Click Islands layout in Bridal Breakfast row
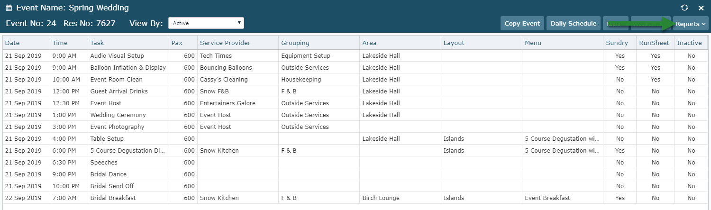Screen dimensions: 711x210 click(454, 198)
